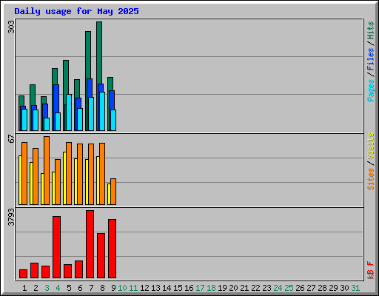Click the 3793 KB axis label
The width and height of the screenshot is (379, 296).
(11, 217)
